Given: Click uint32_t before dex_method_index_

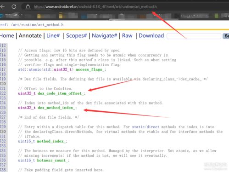Looking at the screenshot, I should [x=27, y=108].
